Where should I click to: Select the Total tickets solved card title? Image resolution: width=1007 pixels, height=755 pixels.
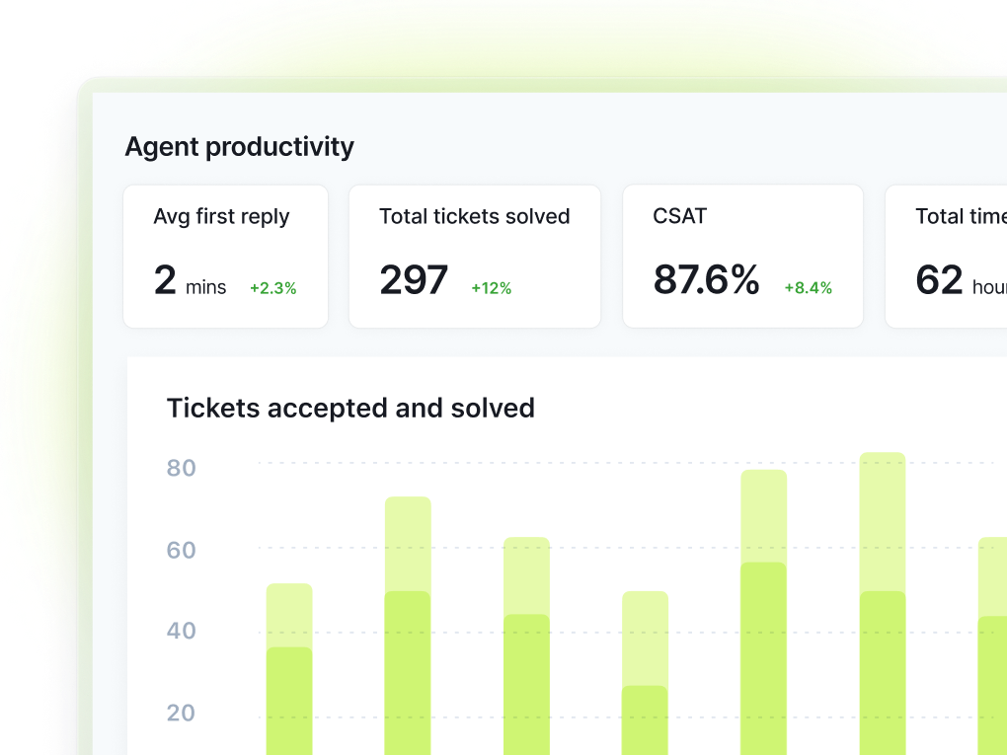[474, 216]
